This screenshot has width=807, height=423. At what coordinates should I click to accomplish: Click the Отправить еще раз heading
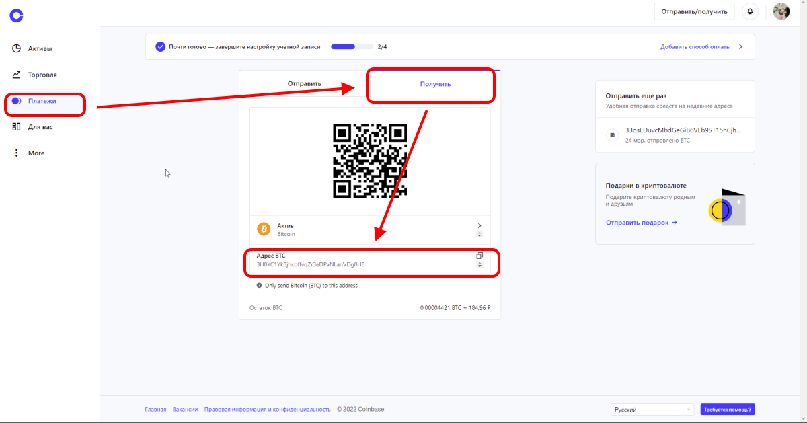(636, 96)
